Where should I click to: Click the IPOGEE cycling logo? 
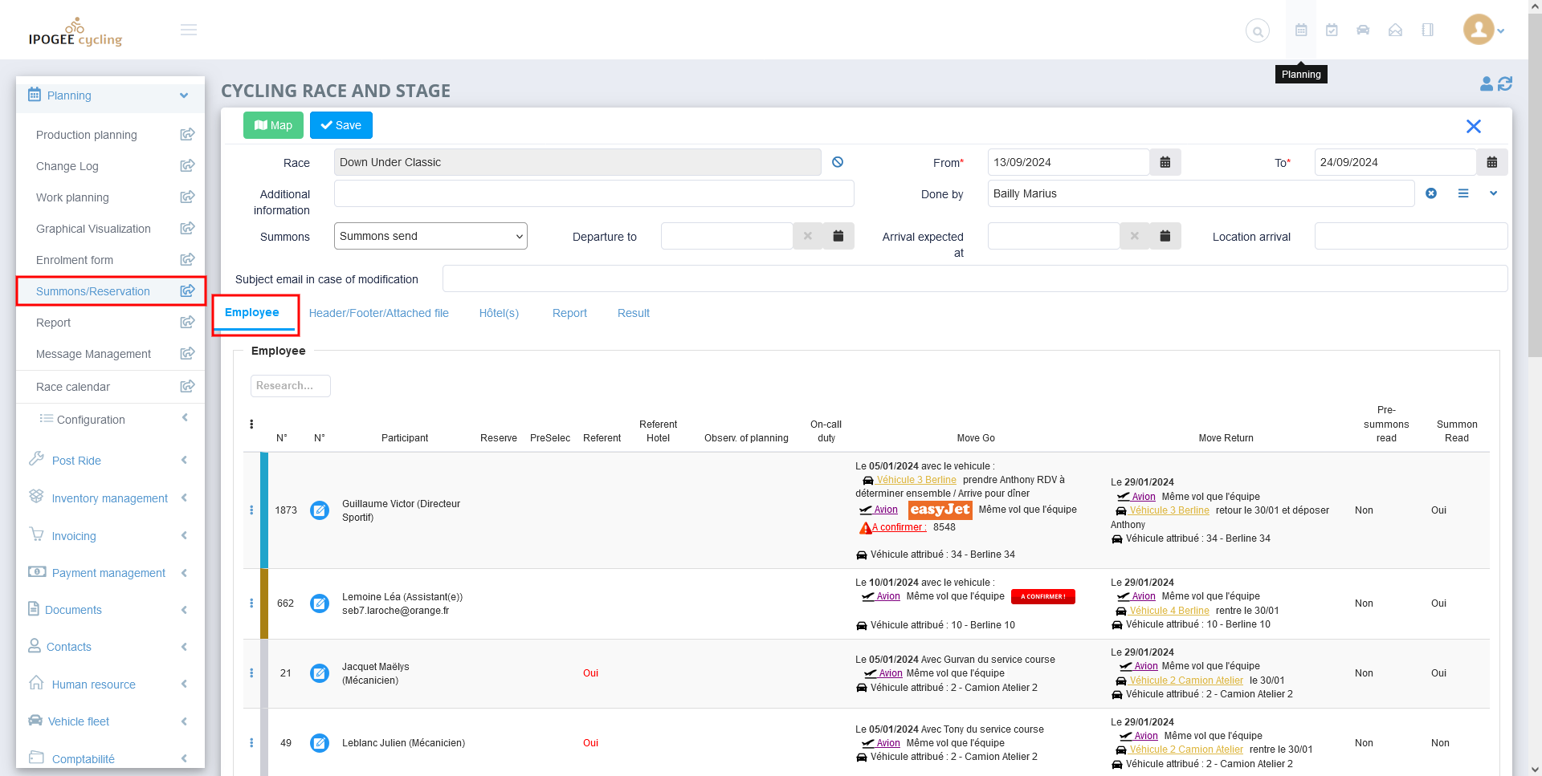(75, 32)
